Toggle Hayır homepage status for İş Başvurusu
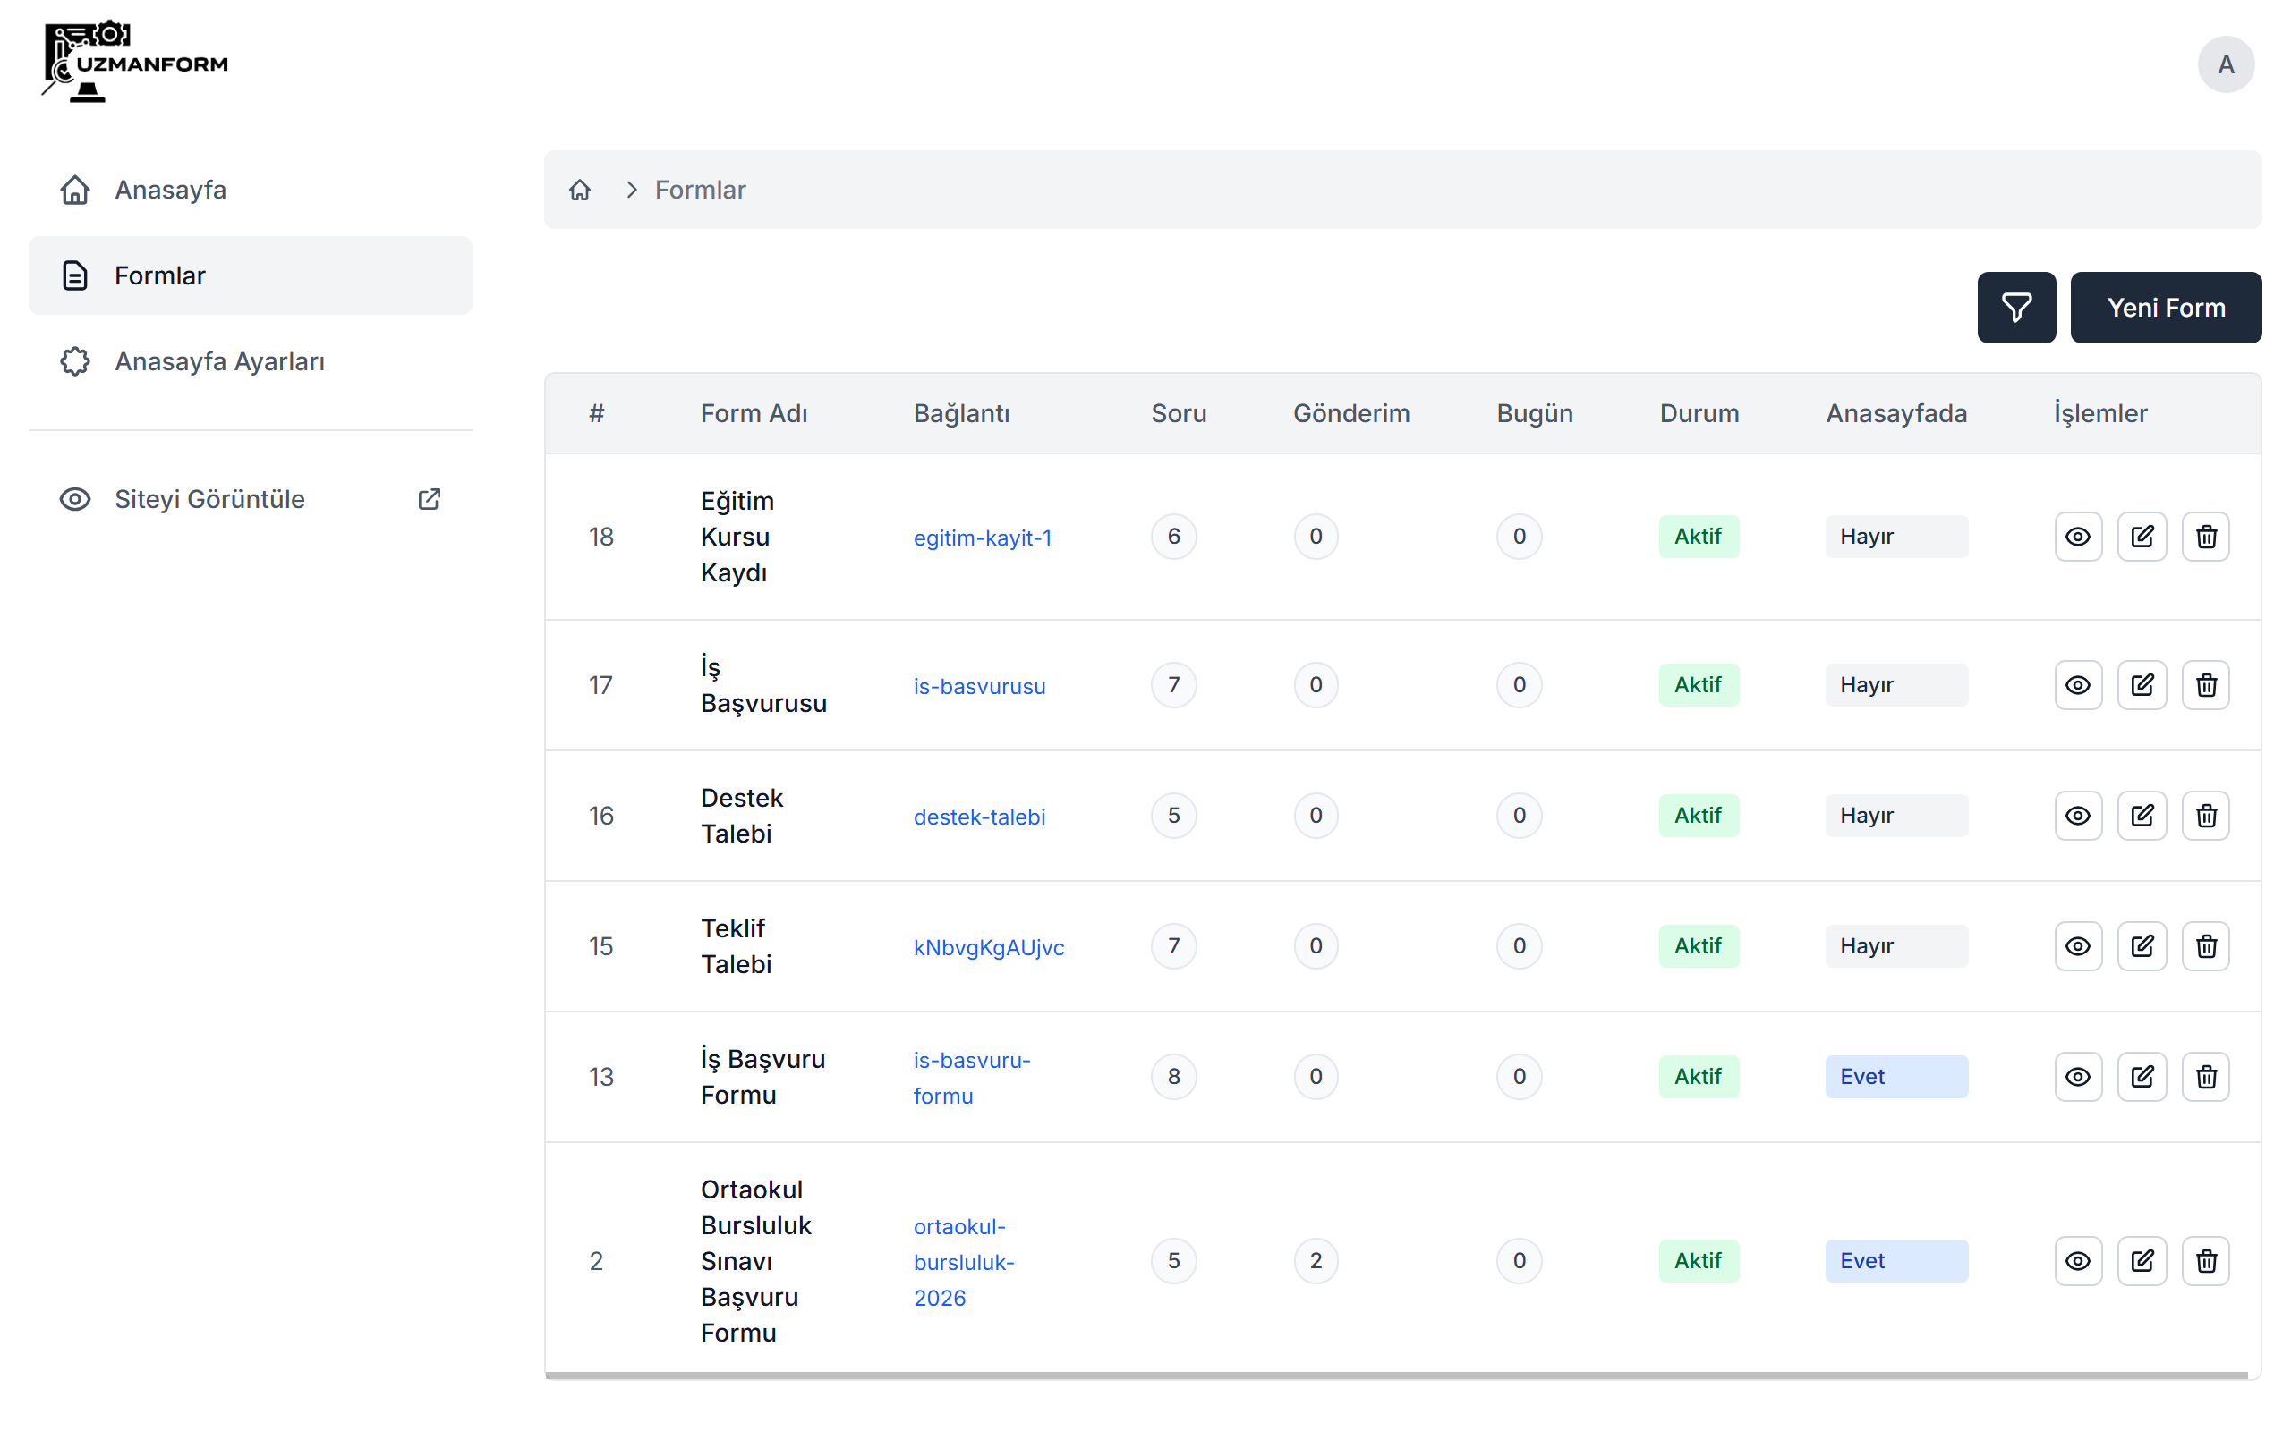 1896,685
